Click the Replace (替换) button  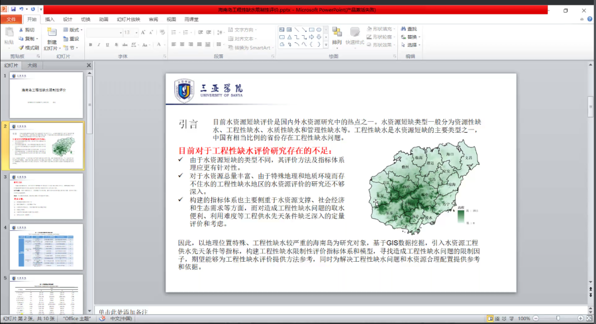tap(412, 37)
